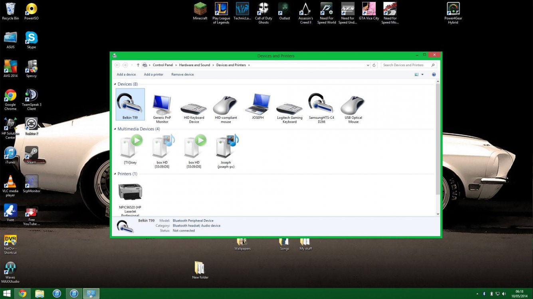This screenshot has width=533, height=299.
Task: Select the New folder on desktop
Action: (200, 270)
